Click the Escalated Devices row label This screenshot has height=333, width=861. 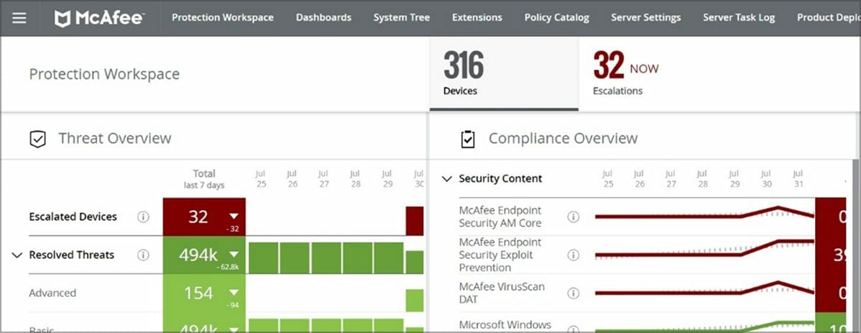click(x=73, y=216)
